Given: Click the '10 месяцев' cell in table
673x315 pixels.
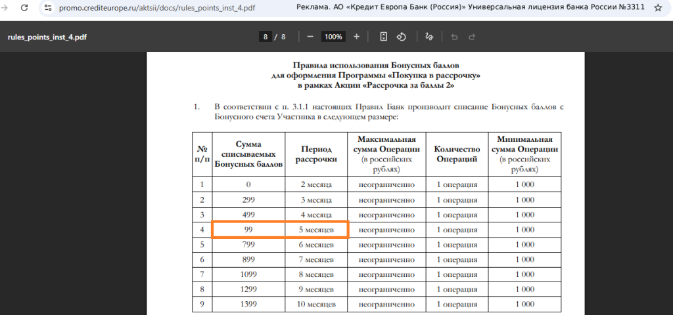Looking at the screenshot, I should pos(316,304).
